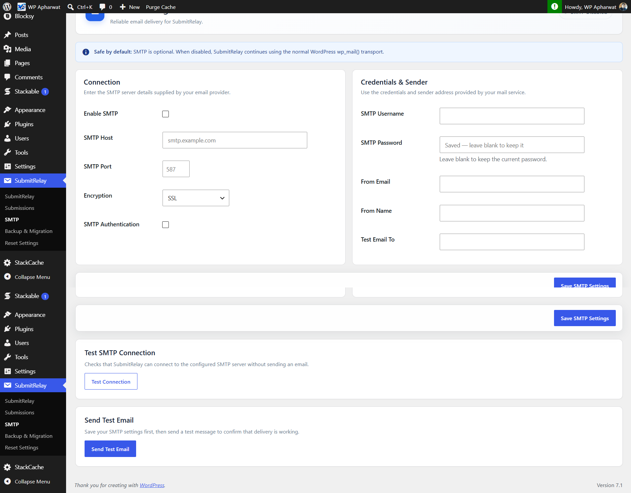Click the Send Test Email heading
This screenshot has height=493, width=631.
(109, 420)
